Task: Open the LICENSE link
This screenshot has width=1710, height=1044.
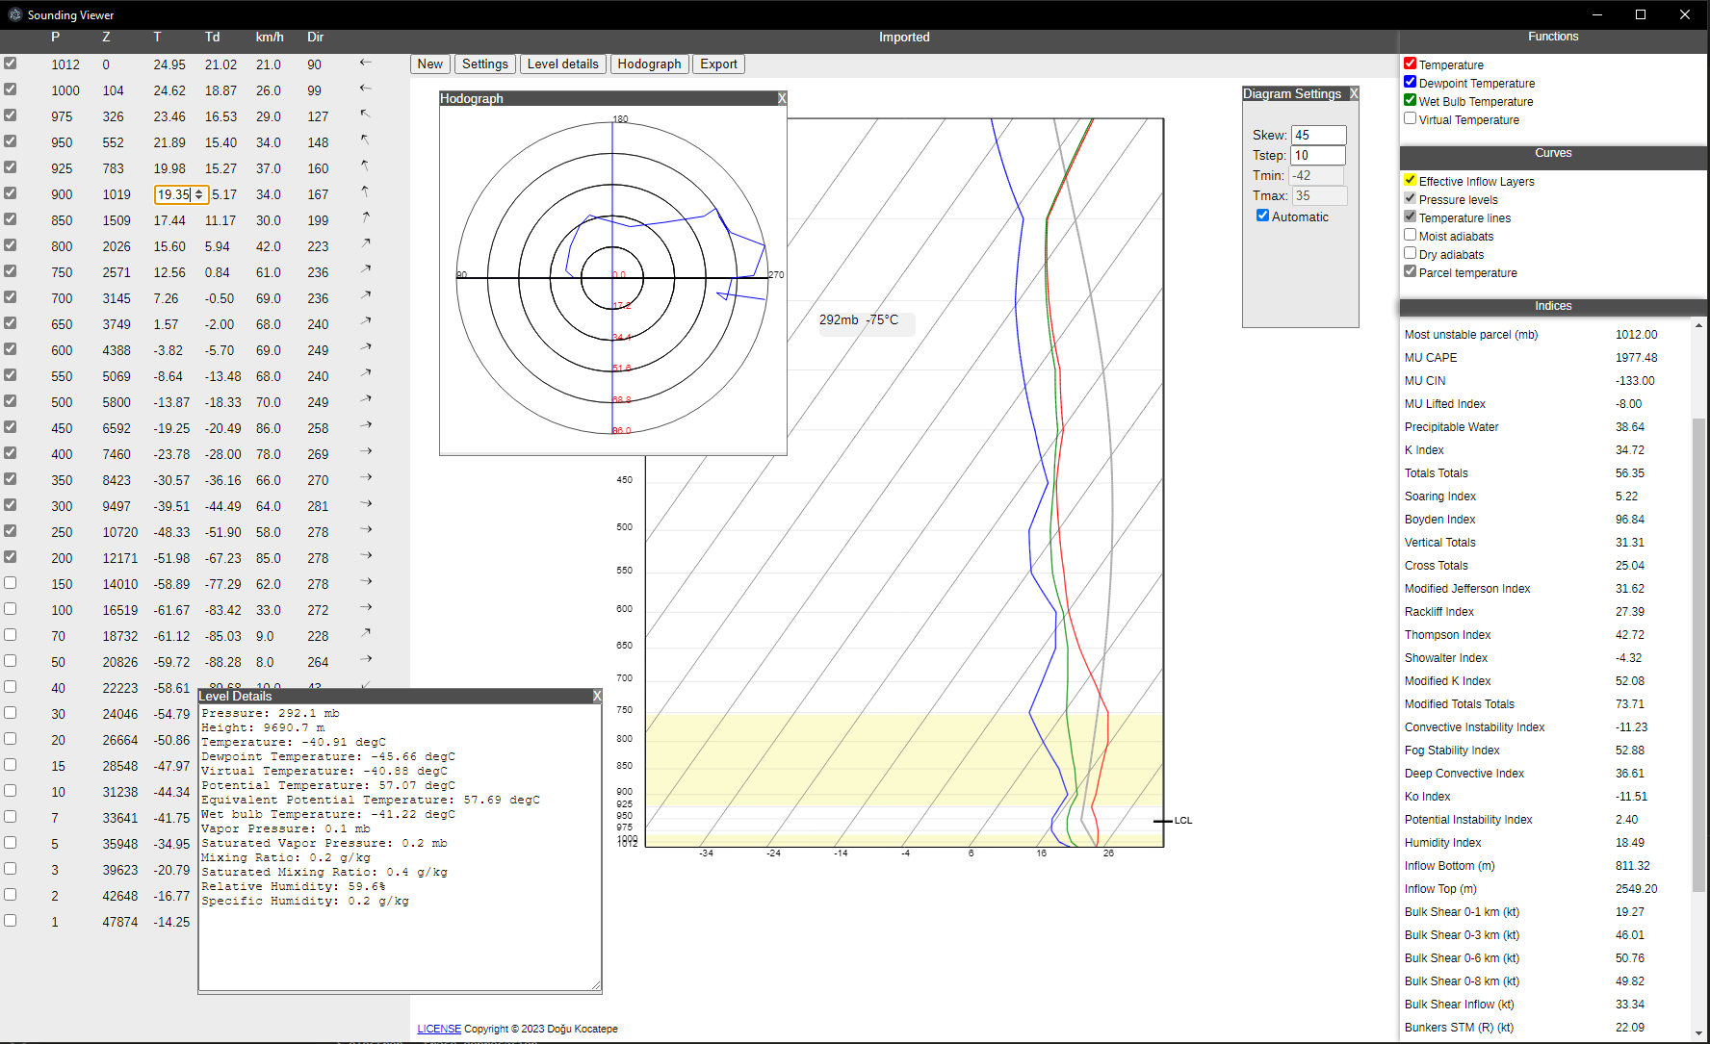Action: [439, 1029]
